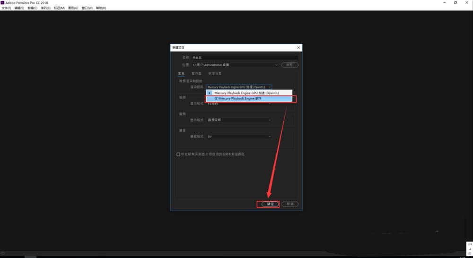Click the Adobe Premiere Pro app icon
The height and width of the screenshot is (258, 473).
coord(3,3)
